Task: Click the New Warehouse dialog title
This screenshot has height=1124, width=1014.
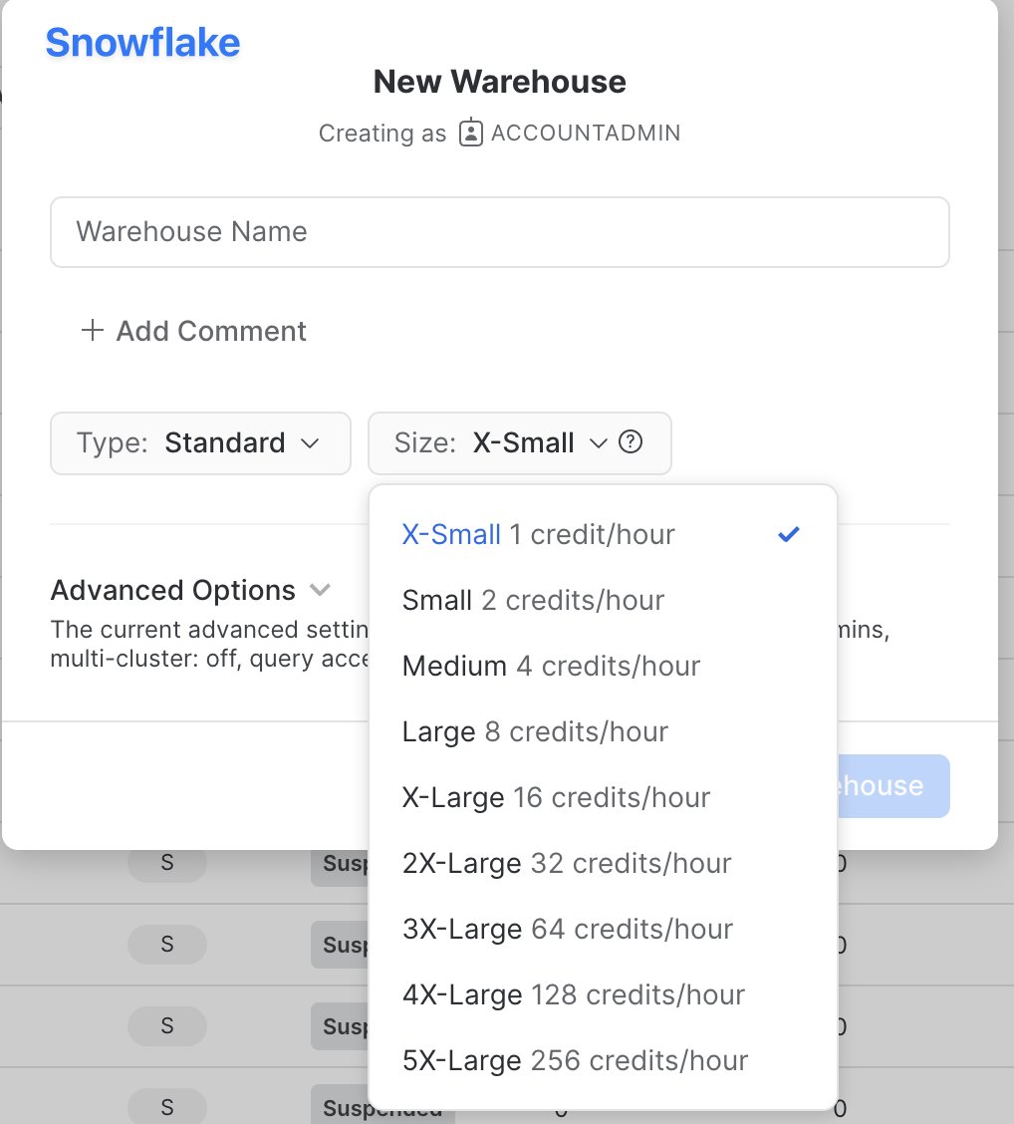Action: (499, 82)
